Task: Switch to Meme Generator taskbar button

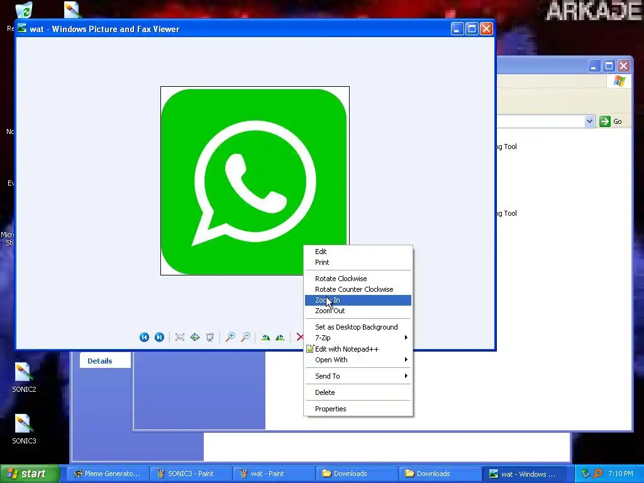Action: [x=108, y=474]
